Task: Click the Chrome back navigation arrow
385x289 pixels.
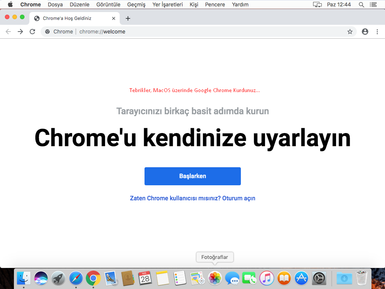Action: pyautogui.click(x=8, y=32)
